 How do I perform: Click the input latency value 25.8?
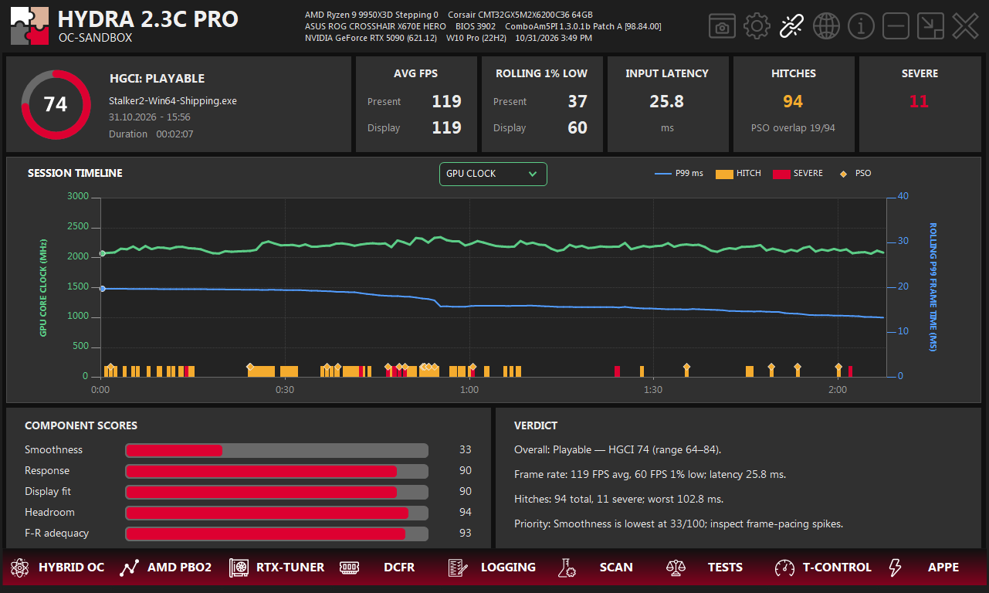pos(667,101)
